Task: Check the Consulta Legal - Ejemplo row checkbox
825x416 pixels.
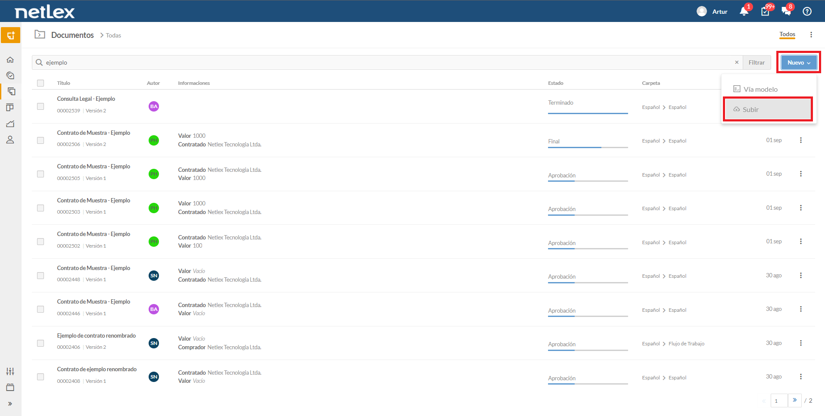Action: (x=40, y=106)
